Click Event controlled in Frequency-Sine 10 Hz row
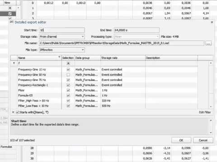 [x=112, y=69]
